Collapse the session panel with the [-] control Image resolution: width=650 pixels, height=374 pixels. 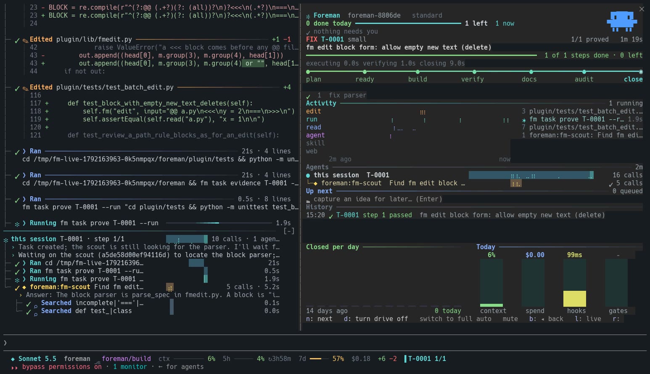click(289, 231)
